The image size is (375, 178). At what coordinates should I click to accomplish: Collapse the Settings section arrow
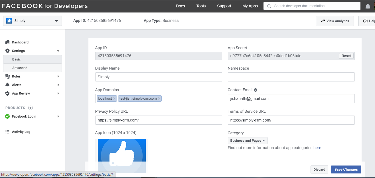[58, 51]
